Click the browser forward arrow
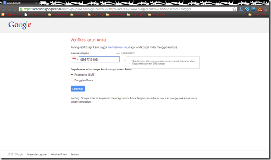The image size is (271, 160). (x=9, y=9)
